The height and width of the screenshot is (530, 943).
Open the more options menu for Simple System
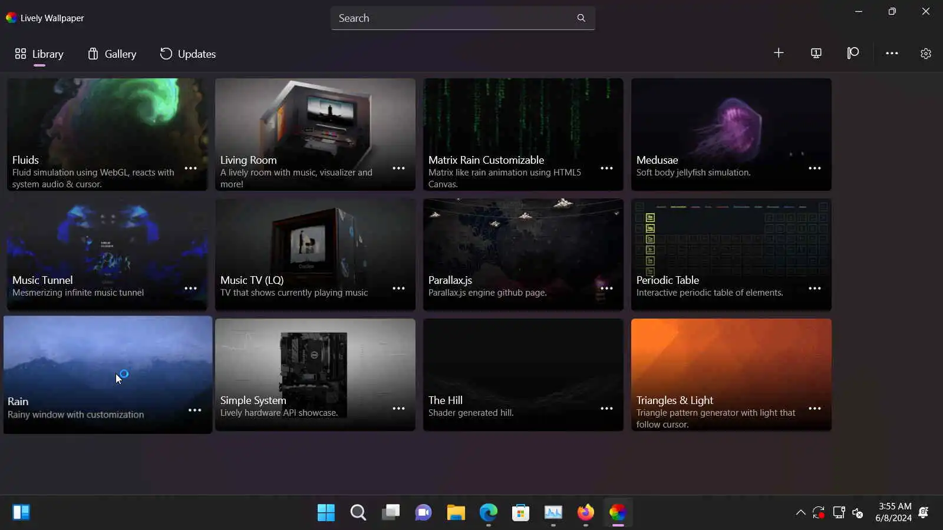398,409
